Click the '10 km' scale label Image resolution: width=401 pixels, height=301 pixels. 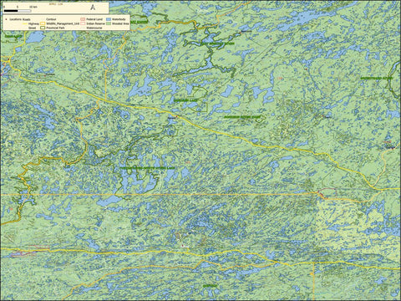[x=33, y=7]
